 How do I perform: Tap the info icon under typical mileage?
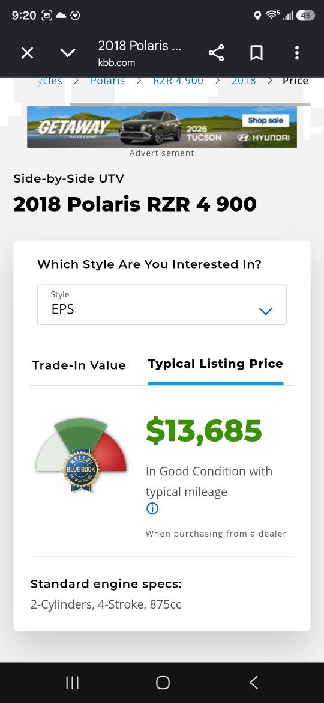pyautogui.click(x=152, y=508)
